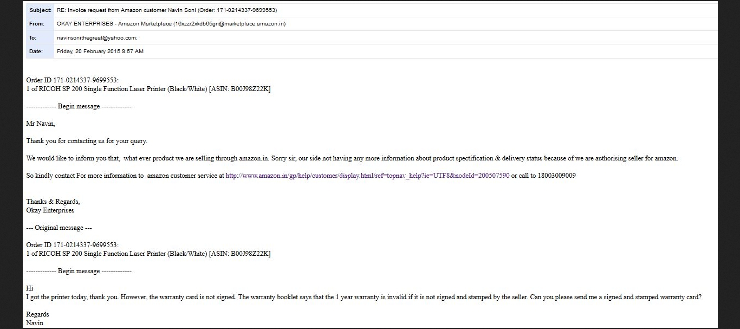Image resolution: width=740 pixels, height=329 pixels.
Task: Click the phone number 18003009009
Action: coord(556,176)
